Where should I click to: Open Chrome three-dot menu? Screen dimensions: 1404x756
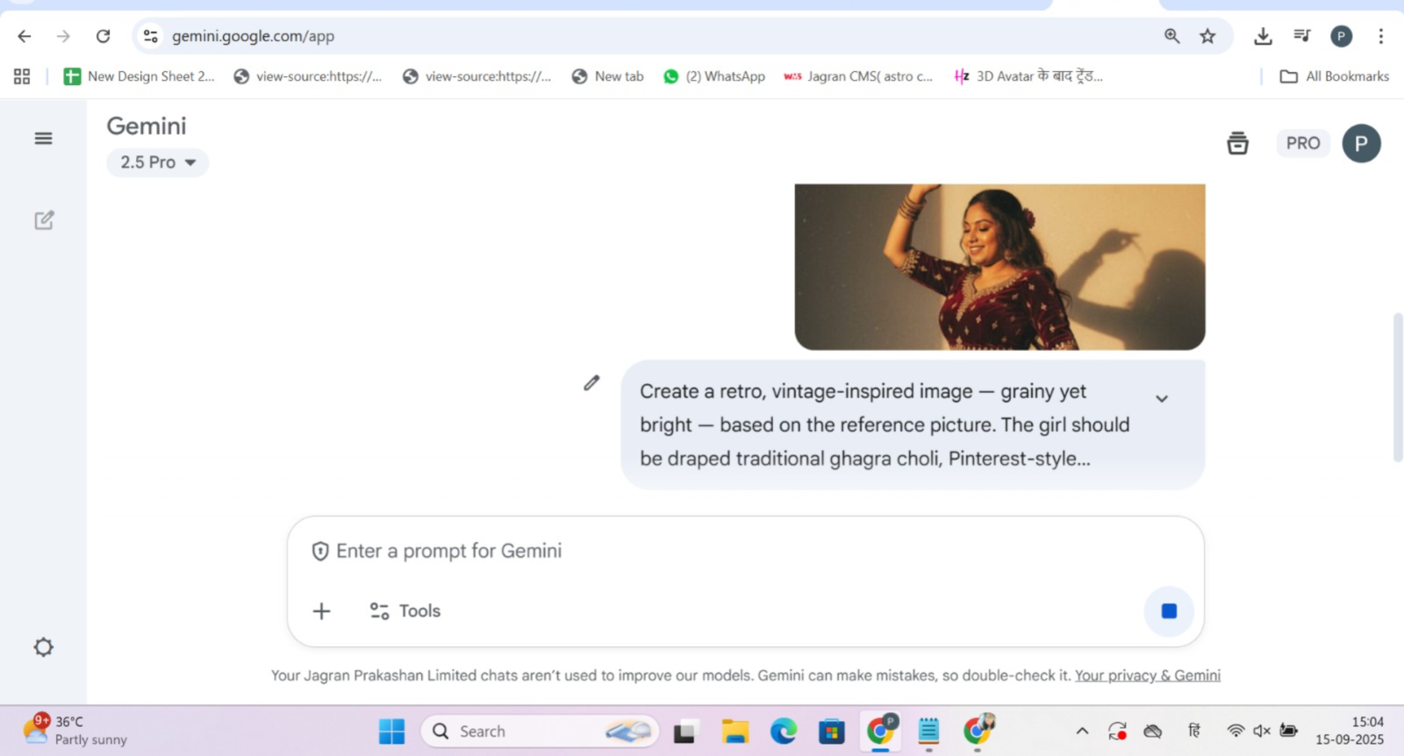[1380, 36]
